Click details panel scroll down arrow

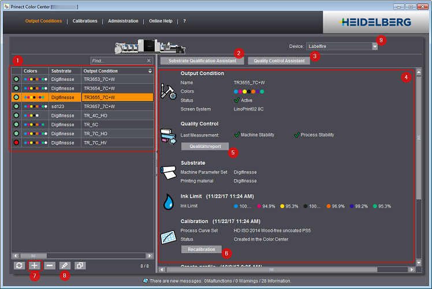click(x=419, y=262)
